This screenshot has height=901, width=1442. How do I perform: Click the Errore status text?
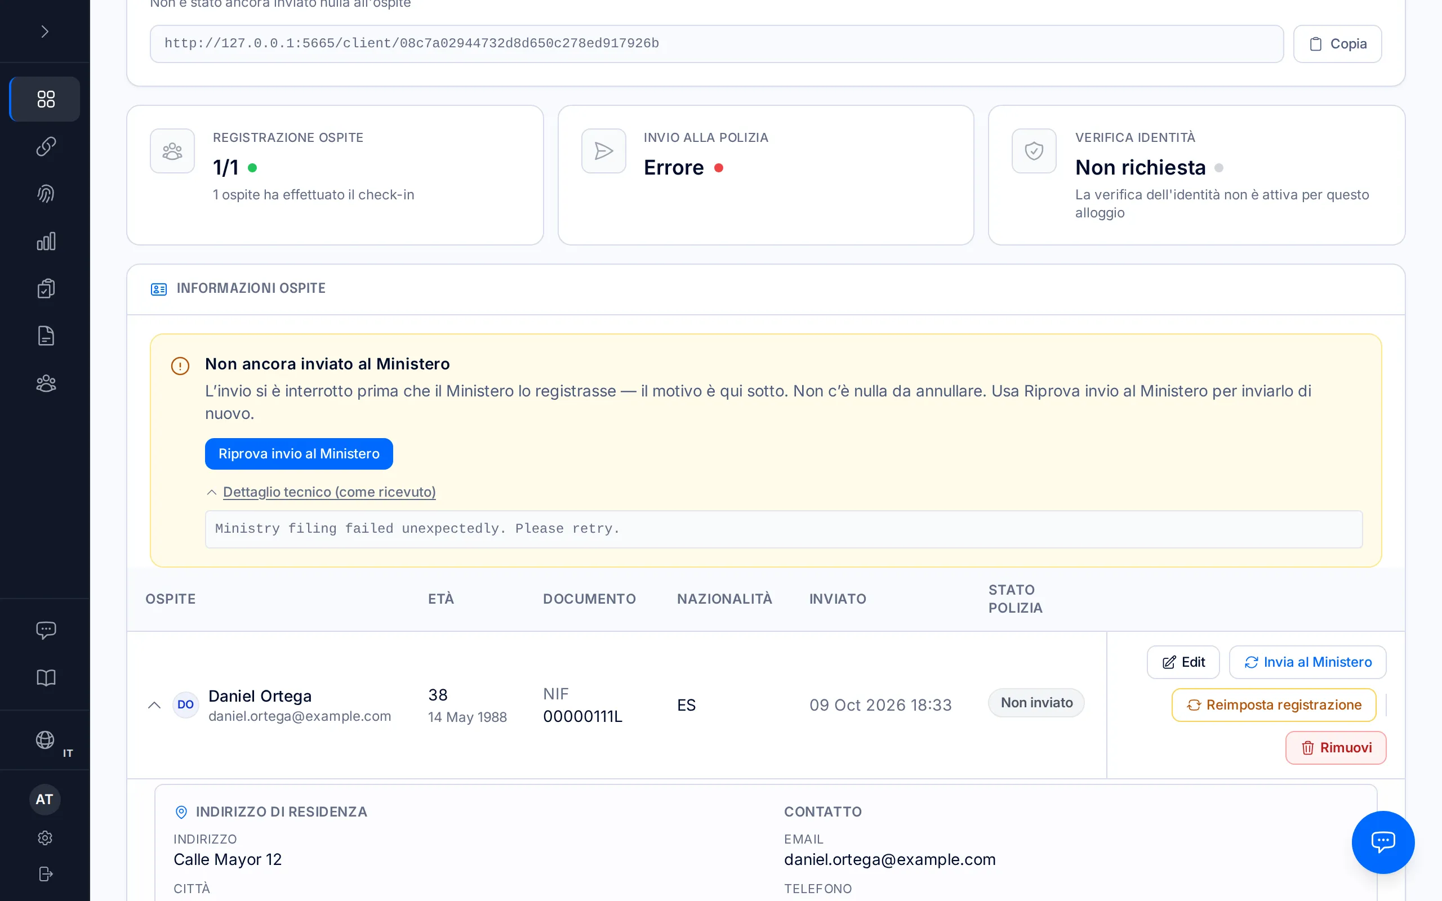(673, 167)
